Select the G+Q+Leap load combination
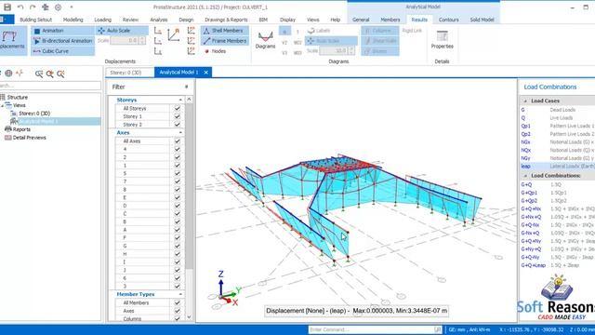The image size is (595, 335). click(x=558, y=265)
